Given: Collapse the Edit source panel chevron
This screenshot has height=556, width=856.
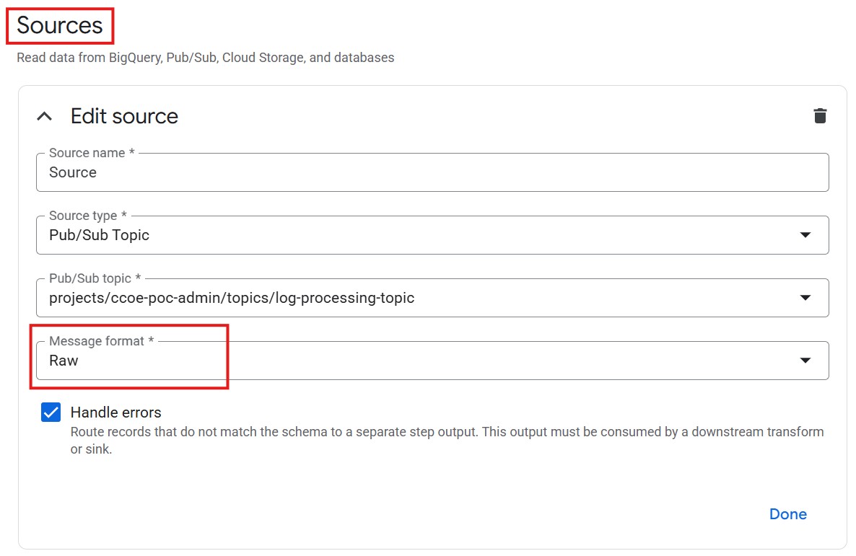Looking at the screenshot, I should click(x=45, y=116).
